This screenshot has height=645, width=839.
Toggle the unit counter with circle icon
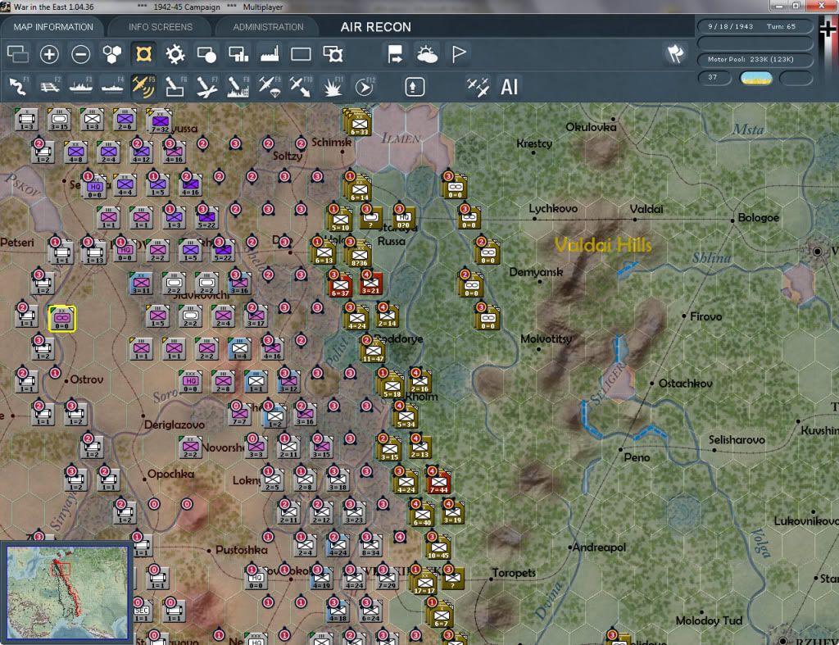tap(206, 54)
